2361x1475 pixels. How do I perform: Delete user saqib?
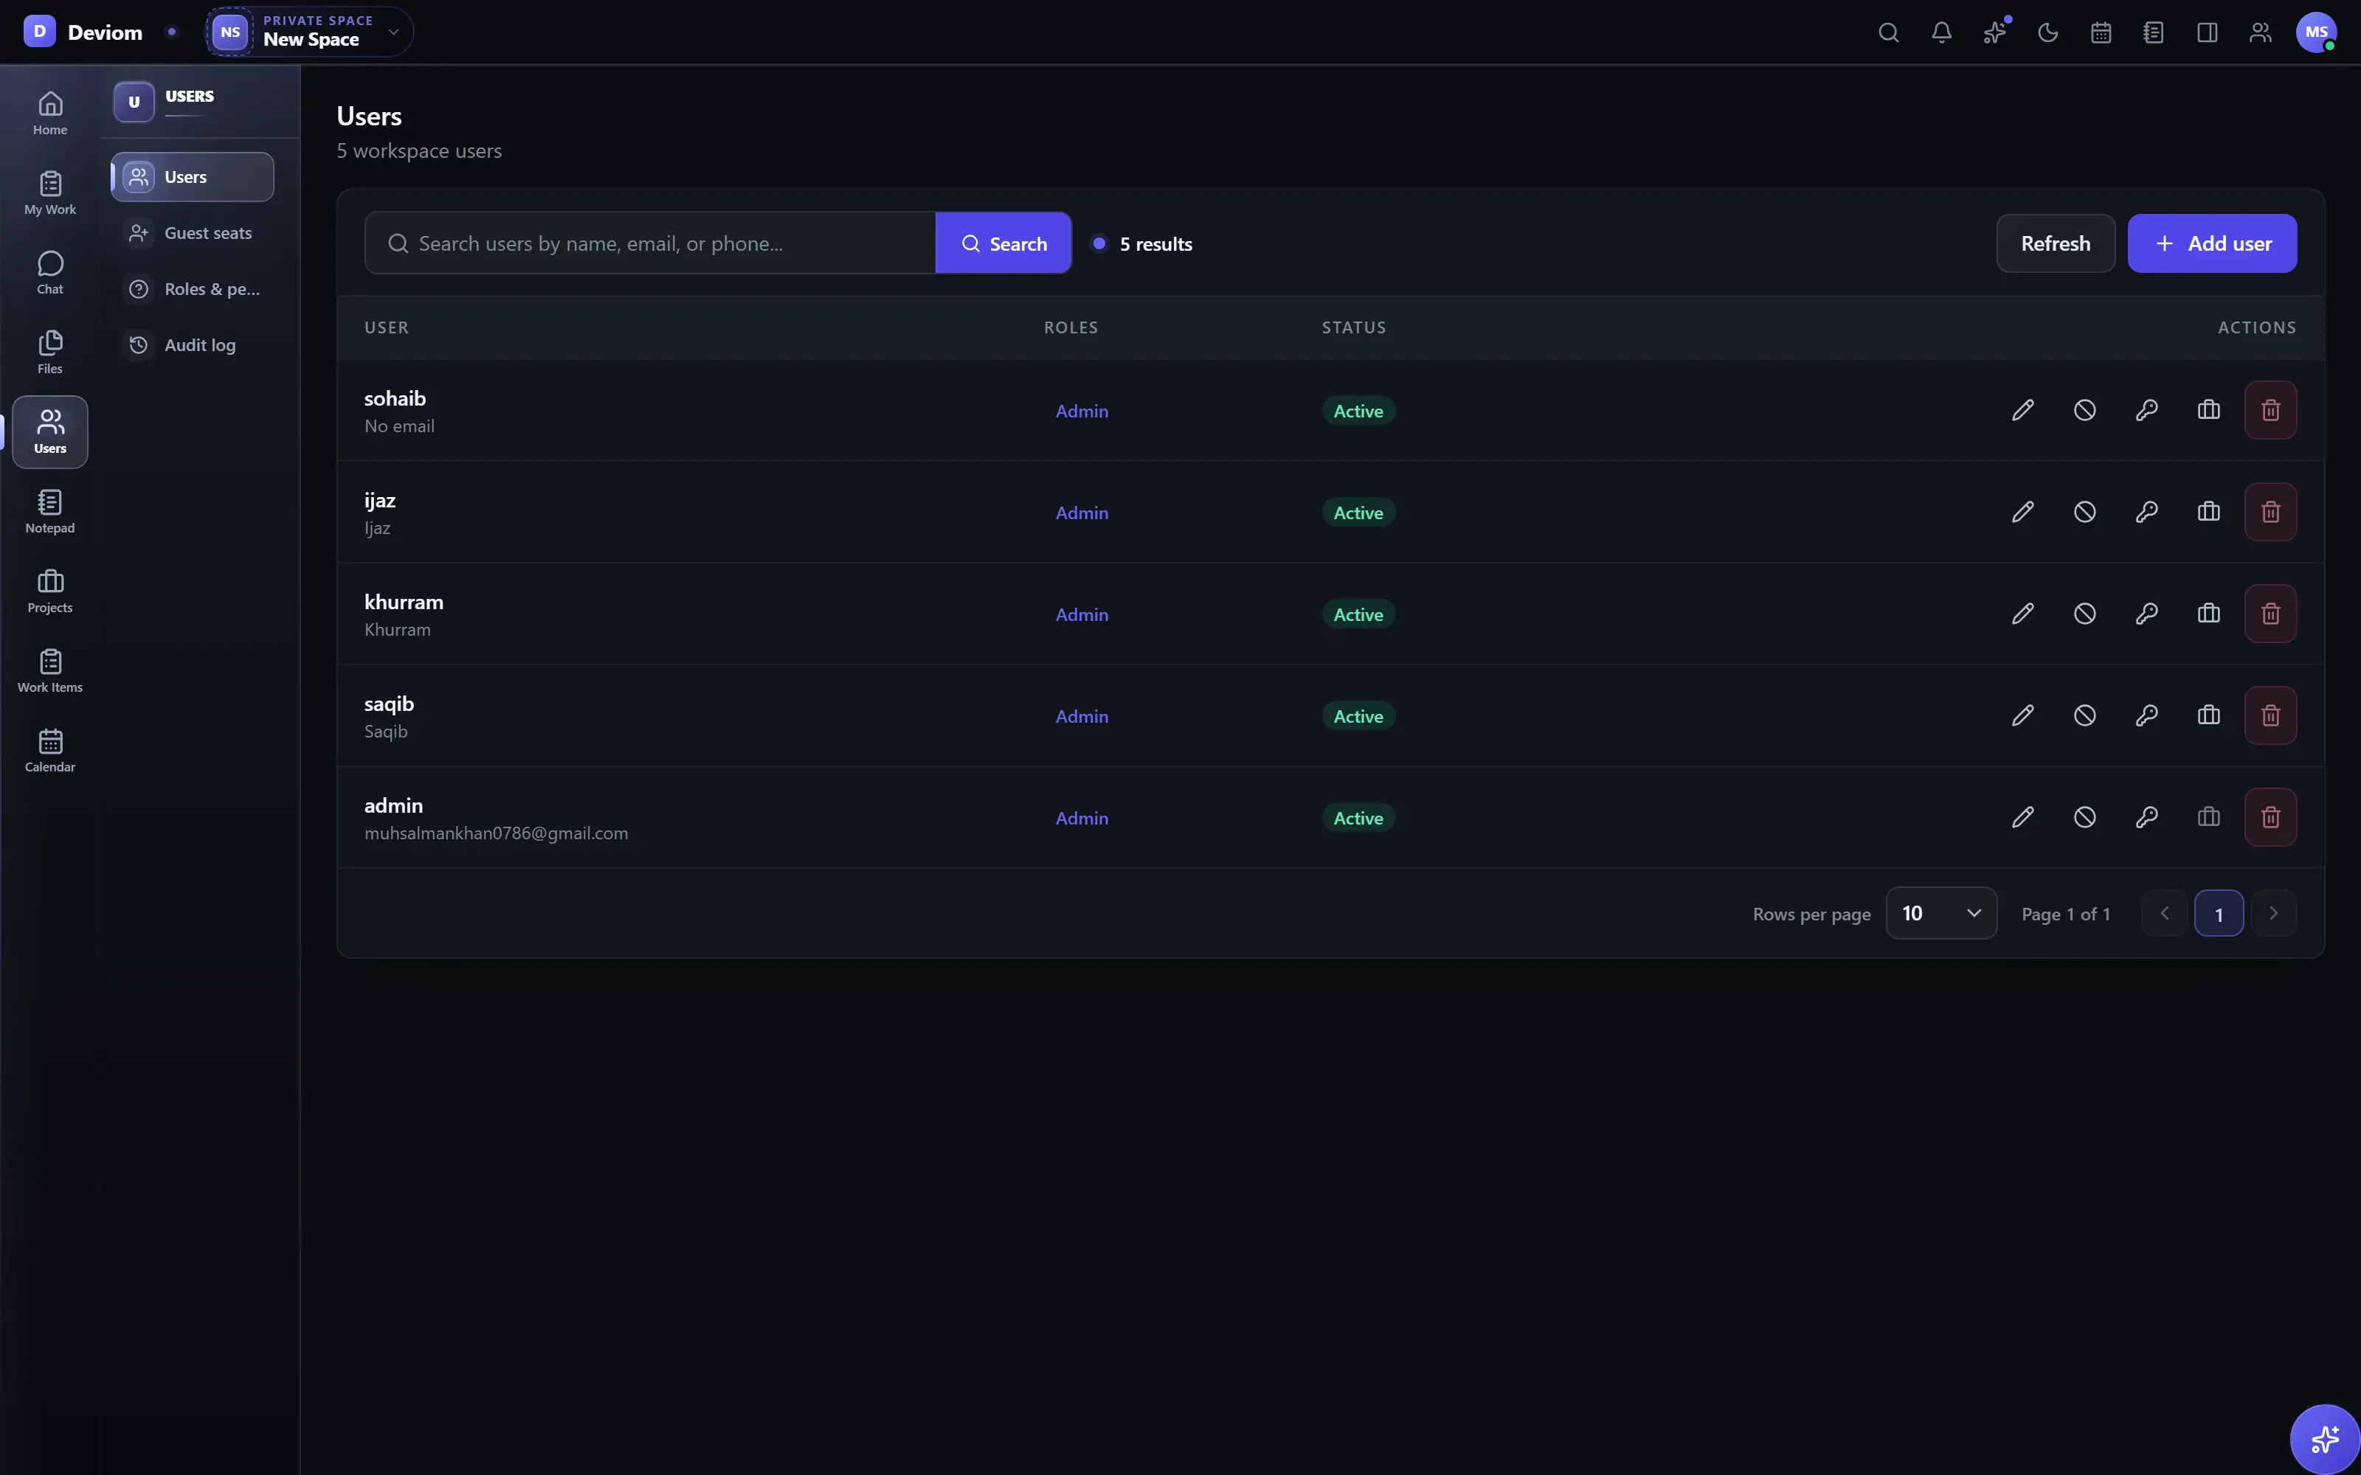[x=2270, y=715]
